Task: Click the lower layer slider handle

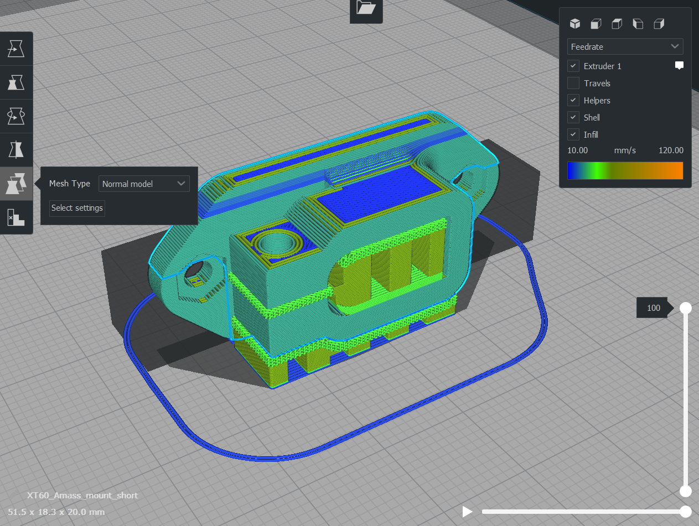Action: tap(686, 491)
